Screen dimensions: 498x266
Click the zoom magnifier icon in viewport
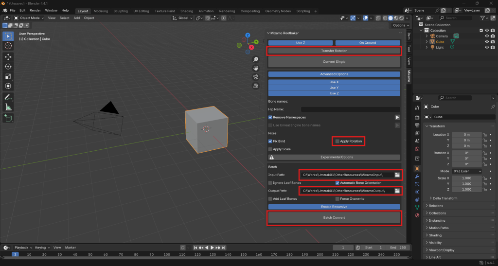coord(256,59)
